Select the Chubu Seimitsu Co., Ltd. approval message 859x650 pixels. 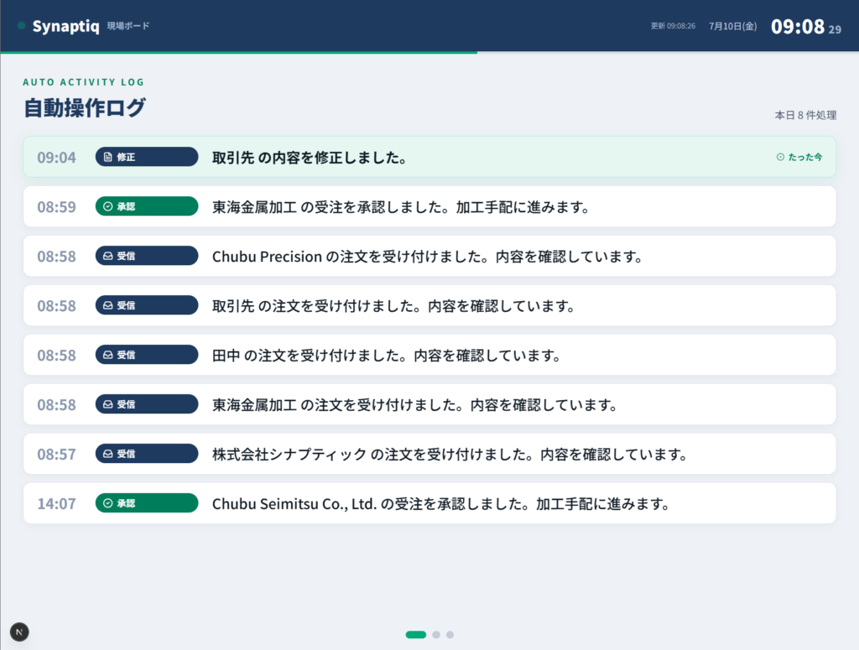441,504
